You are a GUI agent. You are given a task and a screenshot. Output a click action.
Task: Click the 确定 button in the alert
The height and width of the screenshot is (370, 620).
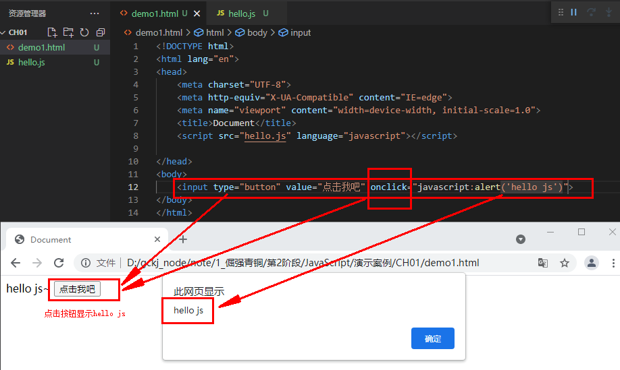[x=432, y=338]
